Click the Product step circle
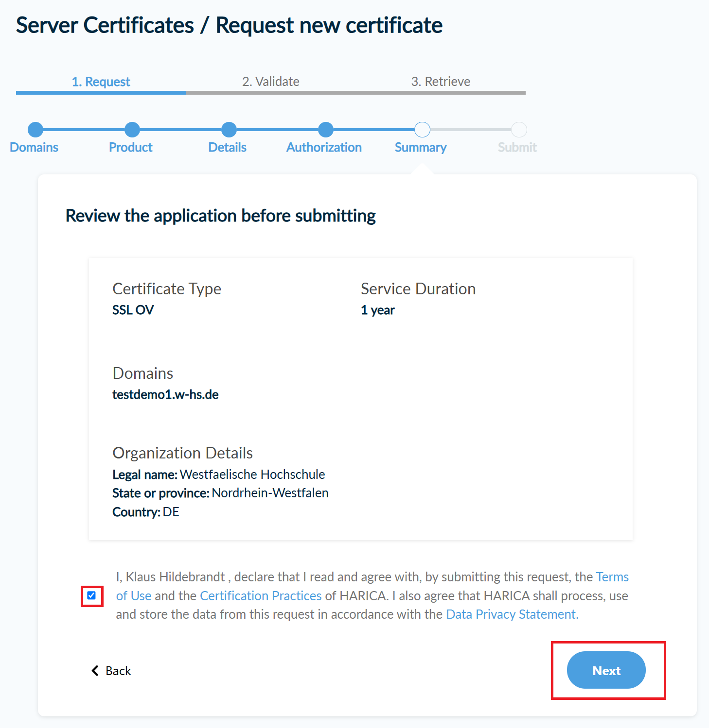 pyautogui.click(x=132, y=130)
